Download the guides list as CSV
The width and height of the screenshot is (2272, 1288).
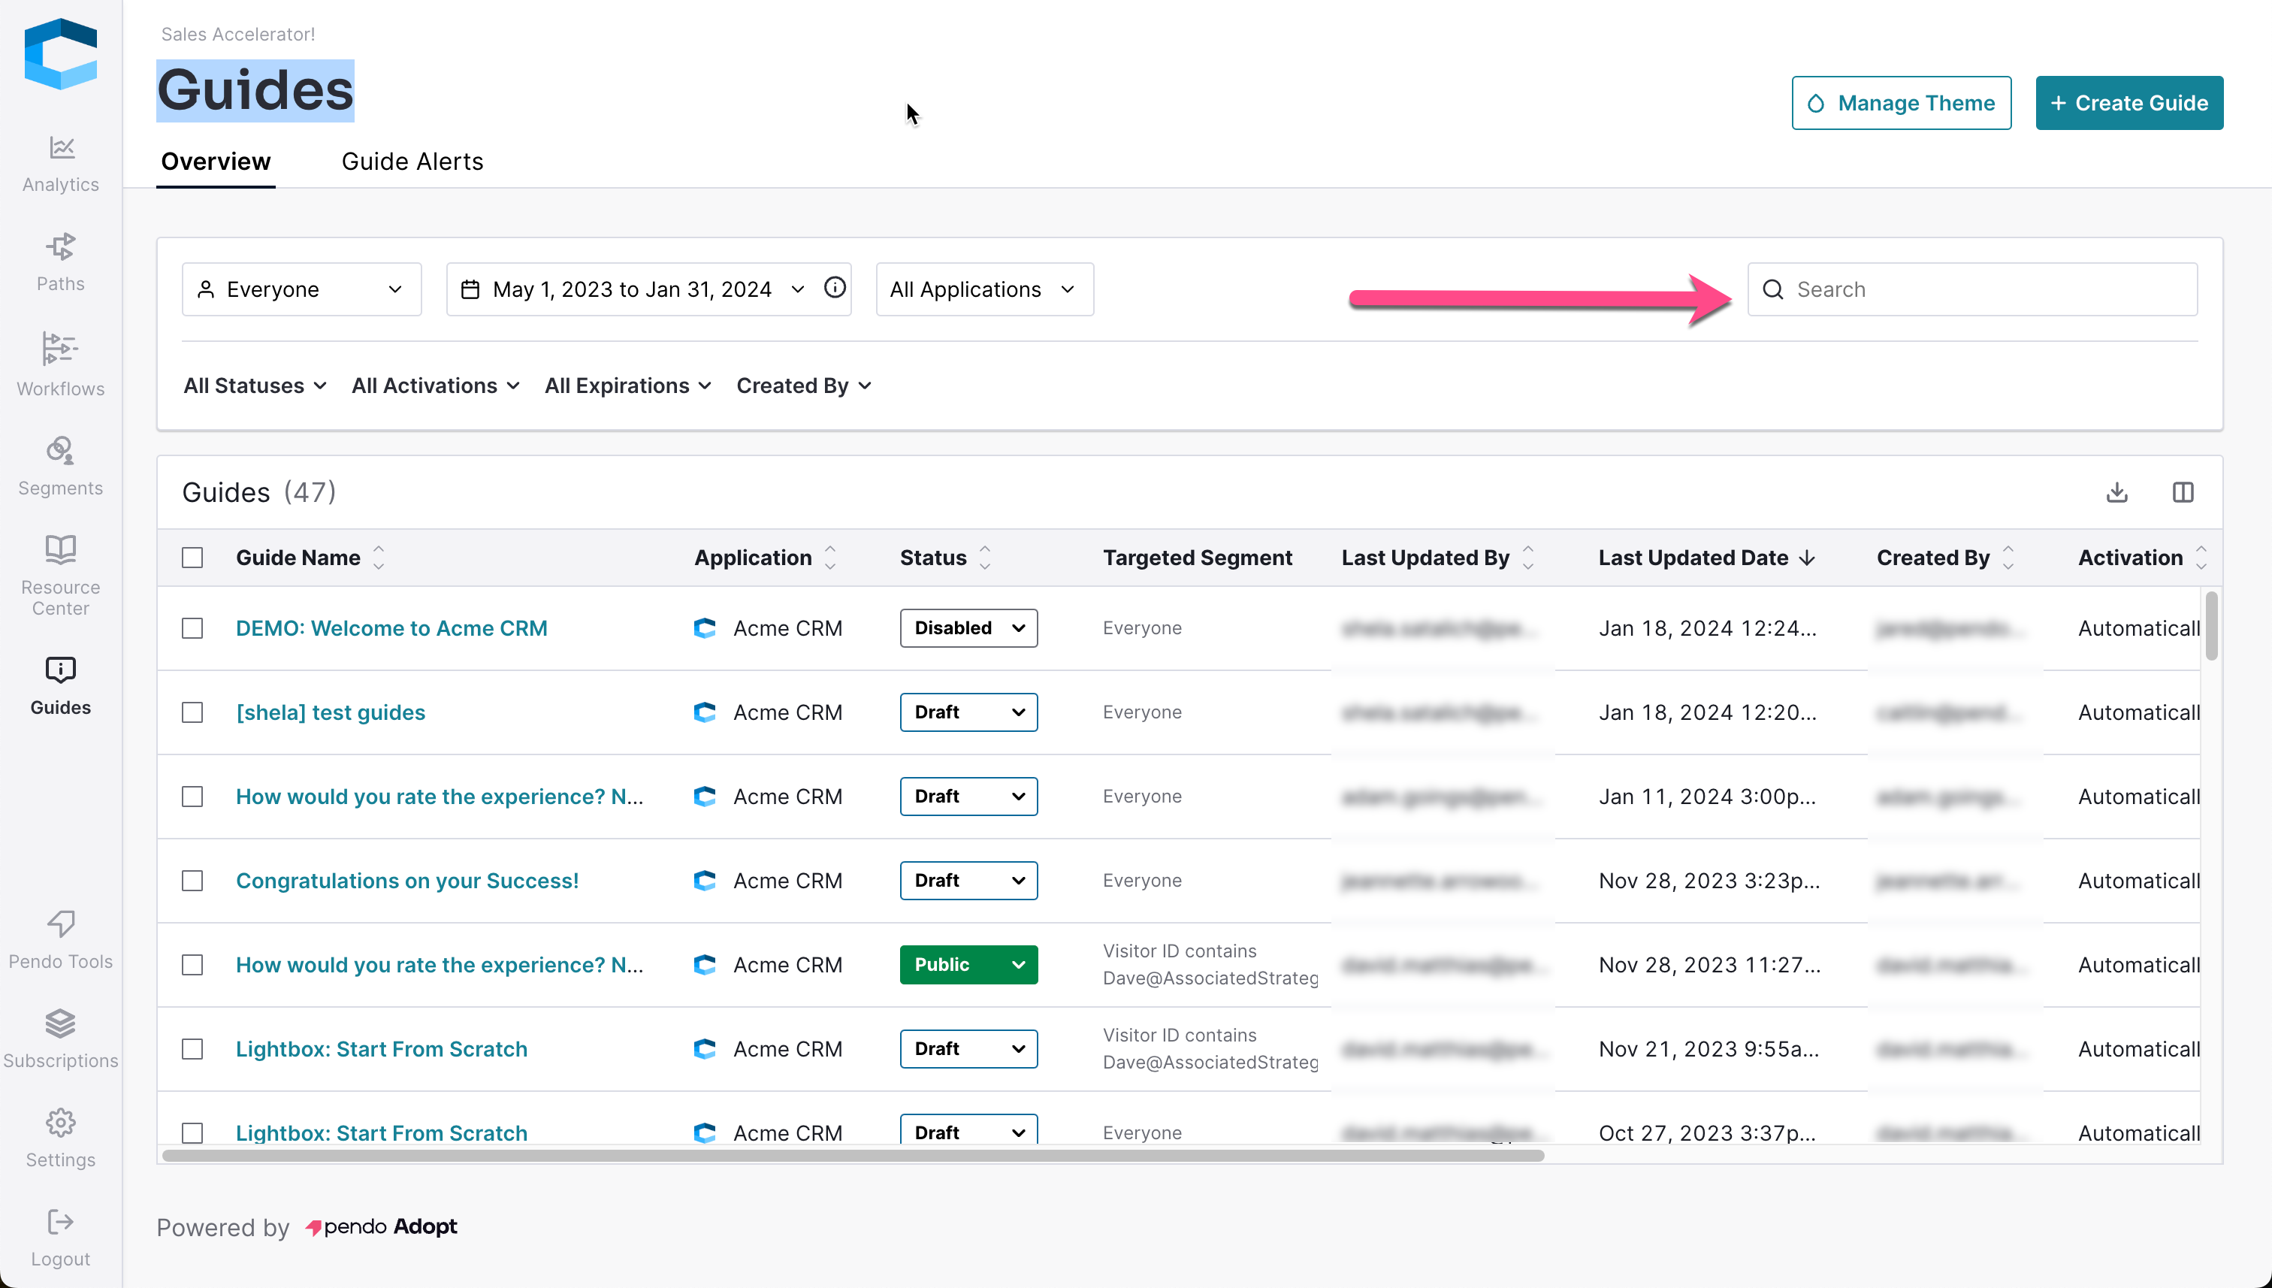[2116, 492]
